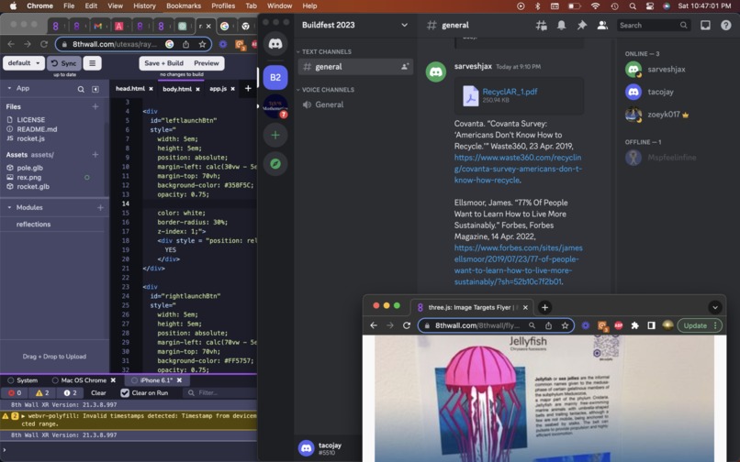Image resolution: width=740 pixels, height=462 pixels.
Task: Click Add a Server plus icon in Discord
Action: tap(275, 136)
